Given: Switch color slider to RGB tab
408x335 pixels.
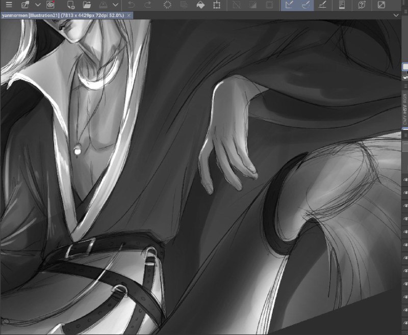Looking at the screenshot, I should click(x=405, y=99).
